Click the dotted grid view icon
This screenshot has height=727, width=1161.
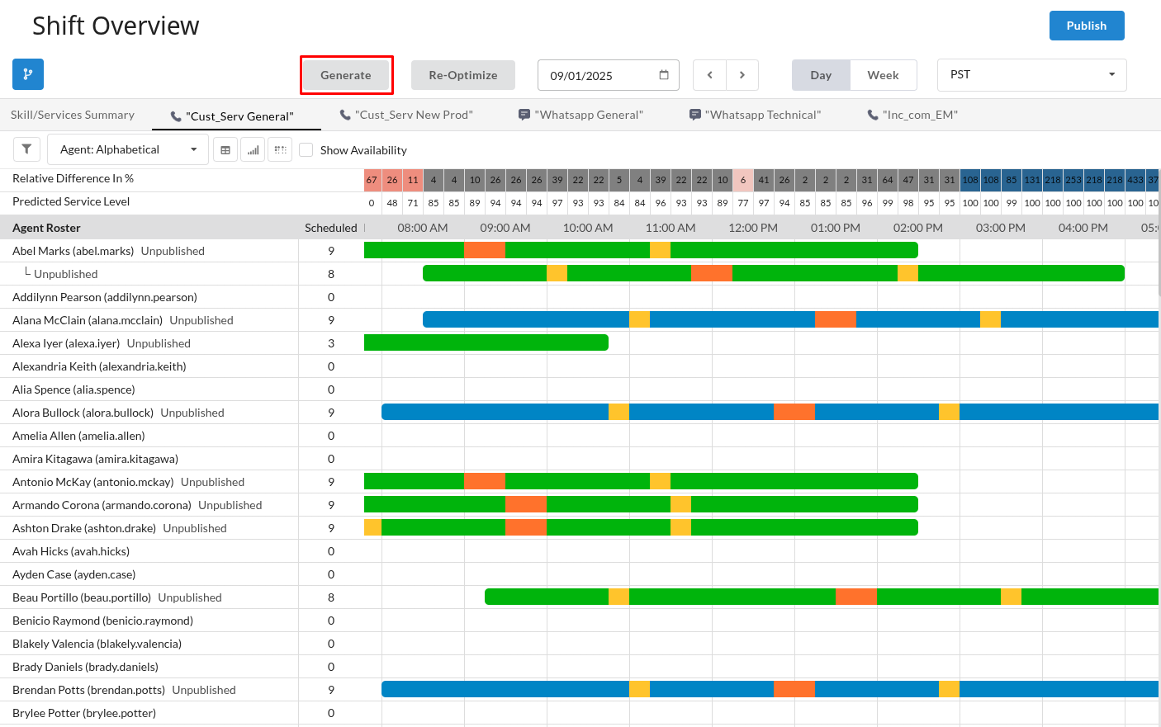[x=281, y=150]
